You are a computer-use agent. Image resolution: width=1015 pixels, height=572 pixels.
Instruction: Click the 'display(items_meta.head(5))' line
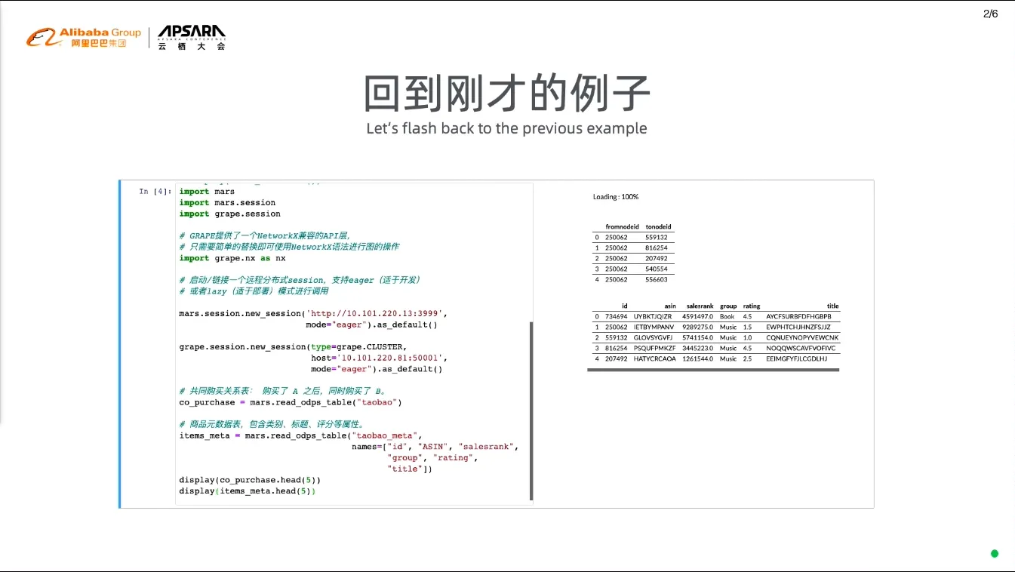(247, 491)
